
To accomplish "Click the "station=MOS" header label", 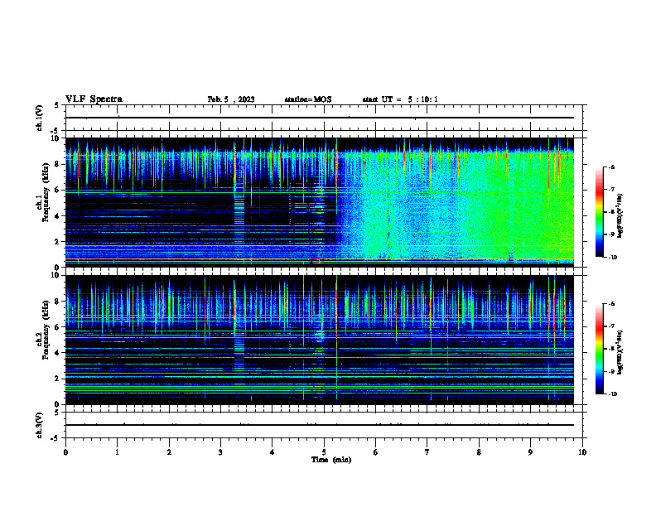I will [x=308, y=99].
